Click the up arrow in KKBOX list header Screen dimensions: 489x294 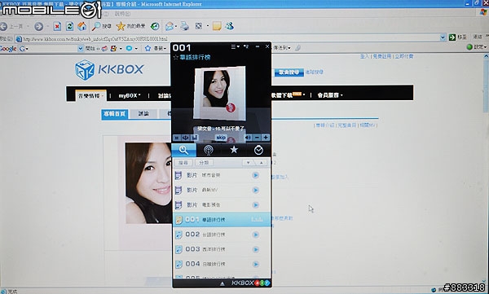[x=261, y=163]
